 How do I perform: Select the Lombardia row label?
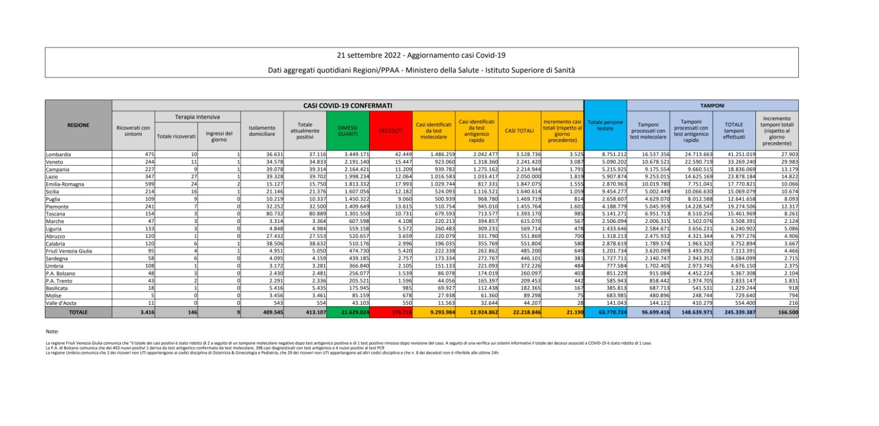click(x=58, y=155)
